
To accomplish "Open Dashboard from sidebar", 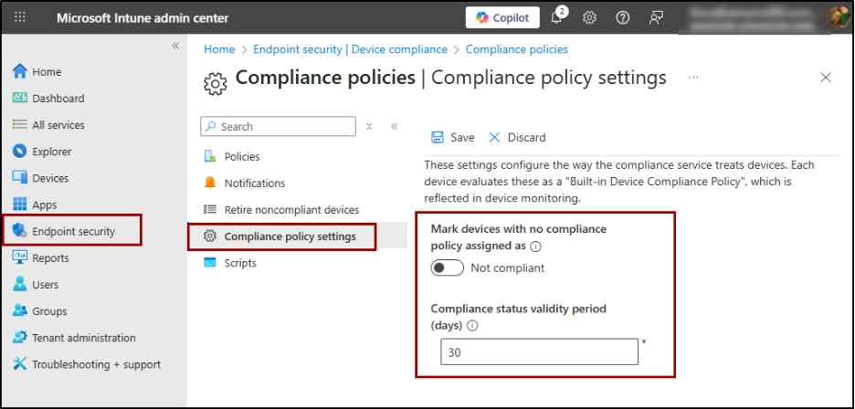I will 58,99.
